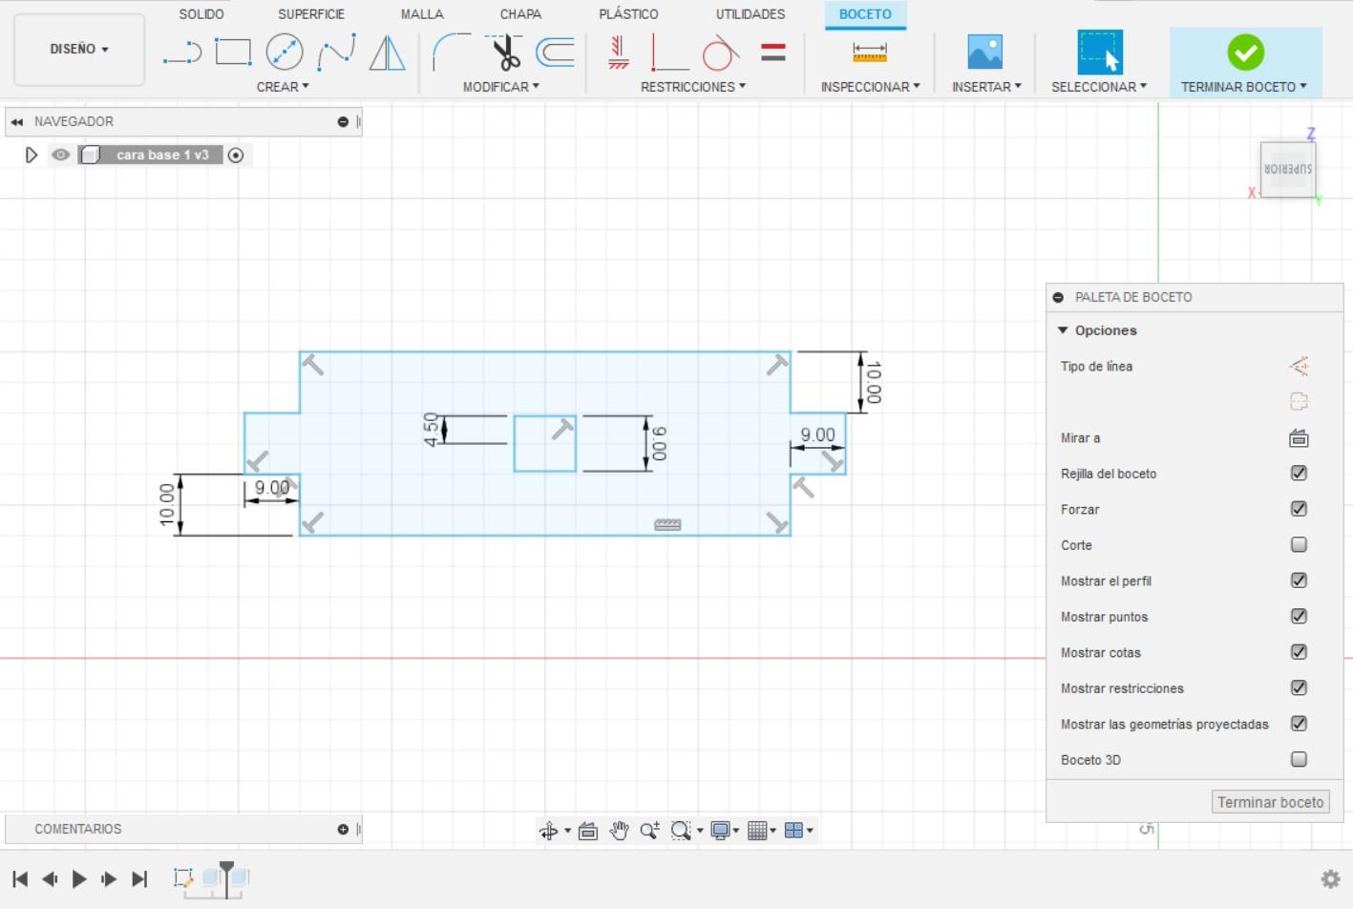Click the Mirror symmetry tool
Viewport: 1353px width, 909px height.
tap(387, 53)
